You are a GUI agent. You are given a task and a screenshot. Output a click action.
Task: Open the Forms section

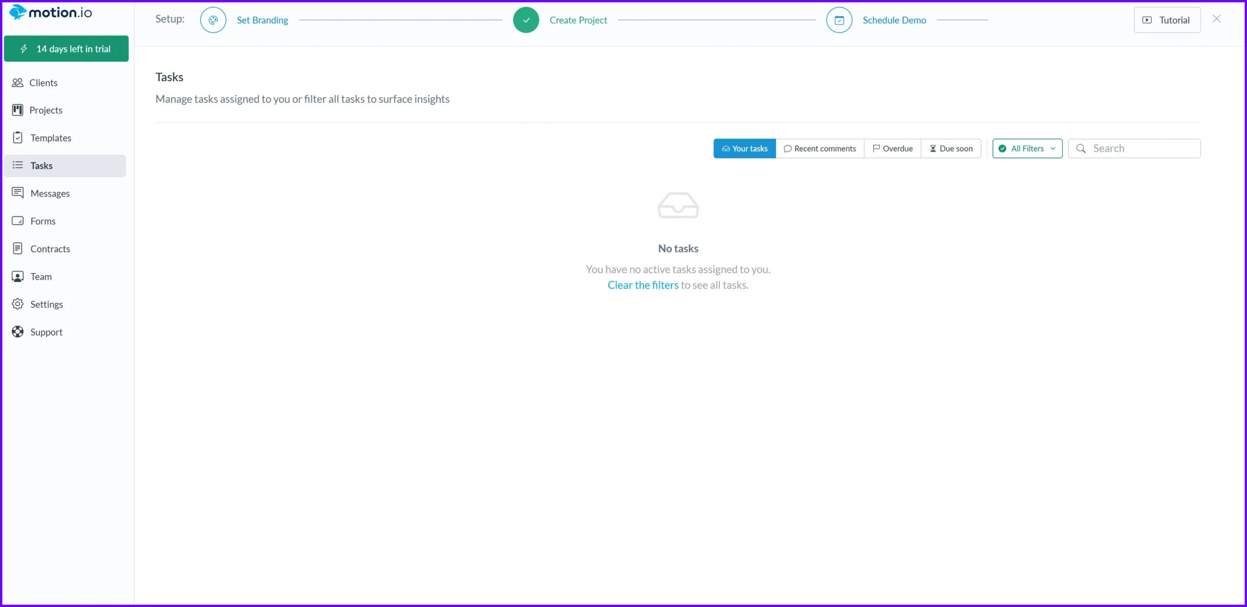43,221
